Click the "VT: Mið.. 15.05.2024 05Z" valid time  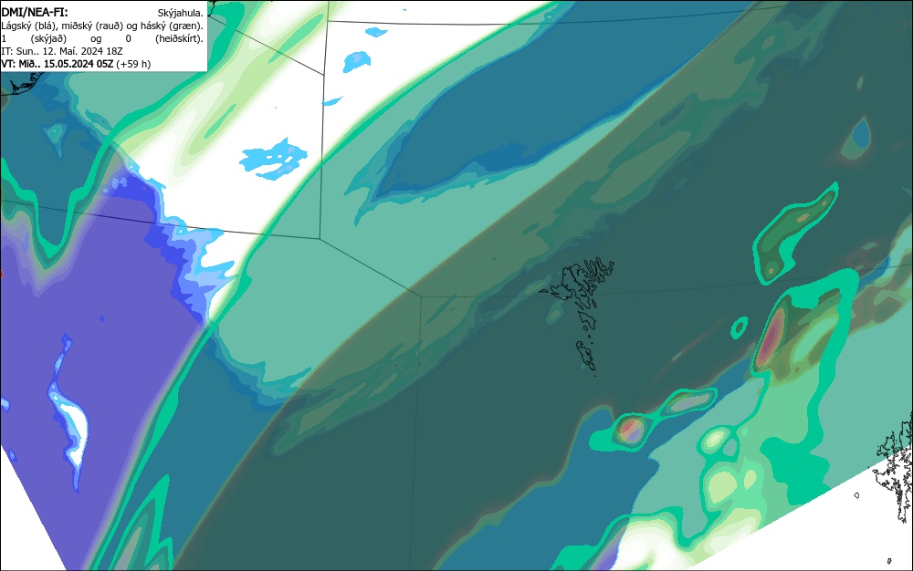(57, 64)
